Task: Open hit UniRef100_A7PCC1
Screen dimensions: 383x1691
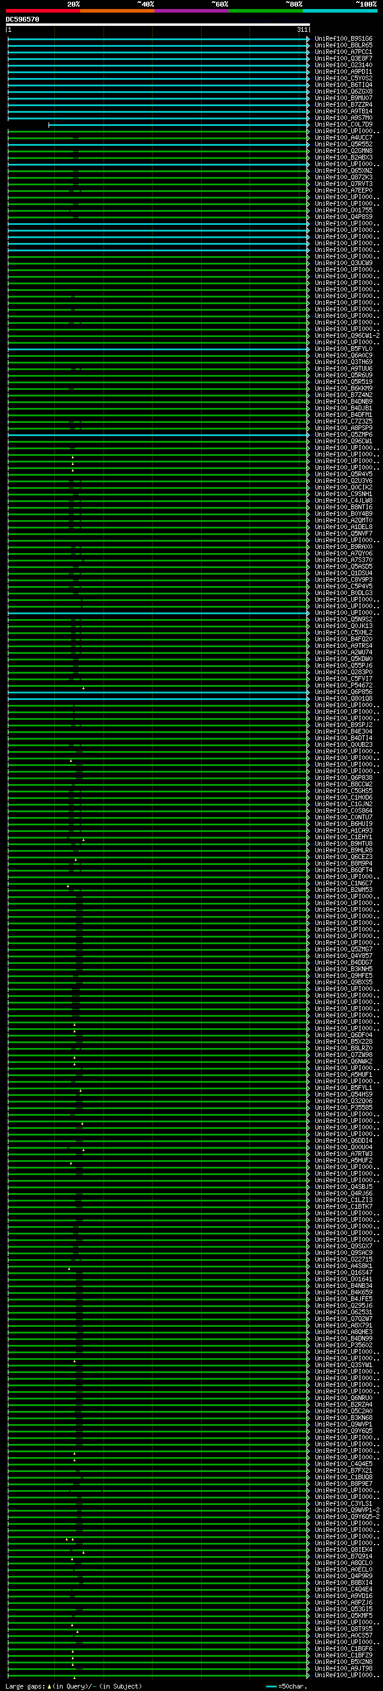Action: 343,52
